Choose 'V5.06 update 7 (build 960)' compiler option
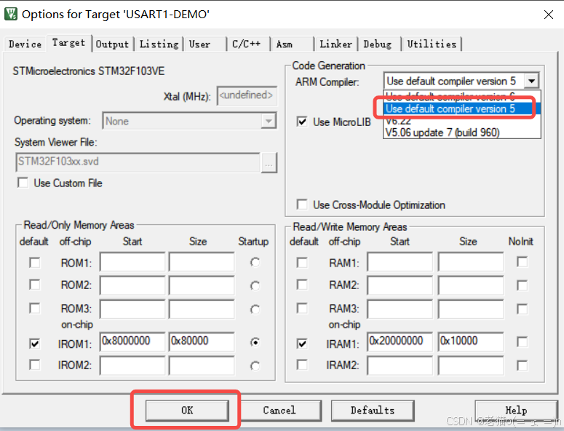This screenshot has height=431, width=564. pyautogui.click(x=462, y=133)
